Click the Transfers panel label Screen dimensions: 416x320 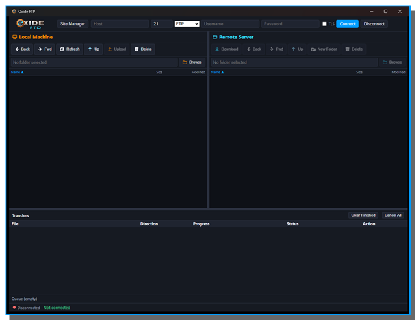point(20,215)
